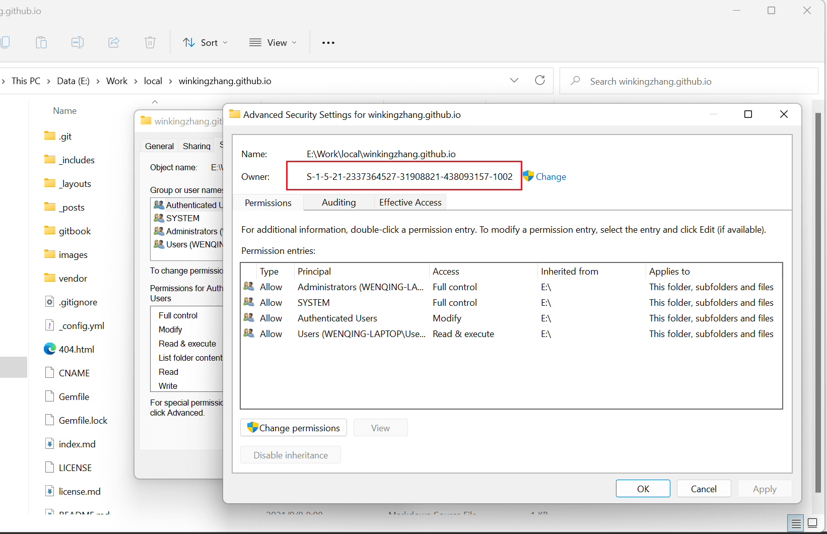Viewport: 827px width, 534px height.
Task: Click the shield icon beside Change
Action: [528, 176]
